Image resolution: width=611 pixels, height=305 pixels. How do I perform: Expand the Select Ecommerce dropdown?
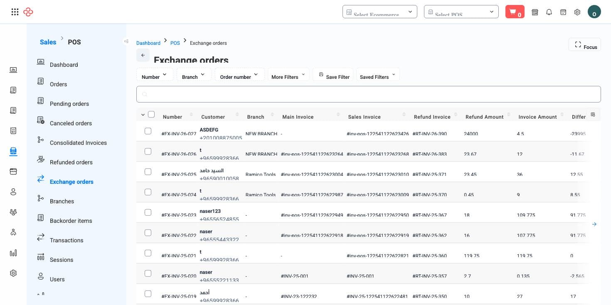click(x=380, y=12)
